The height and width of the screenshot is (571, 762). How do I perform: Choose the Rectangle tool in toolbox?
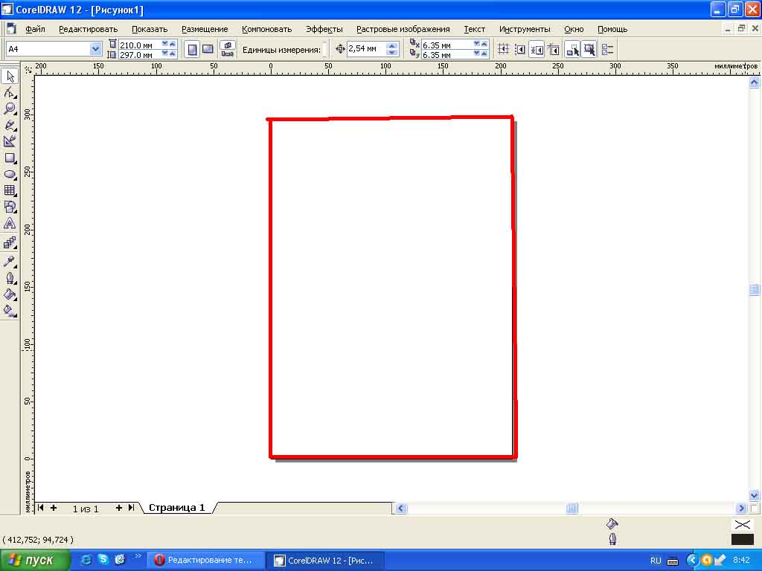(10, 158)
